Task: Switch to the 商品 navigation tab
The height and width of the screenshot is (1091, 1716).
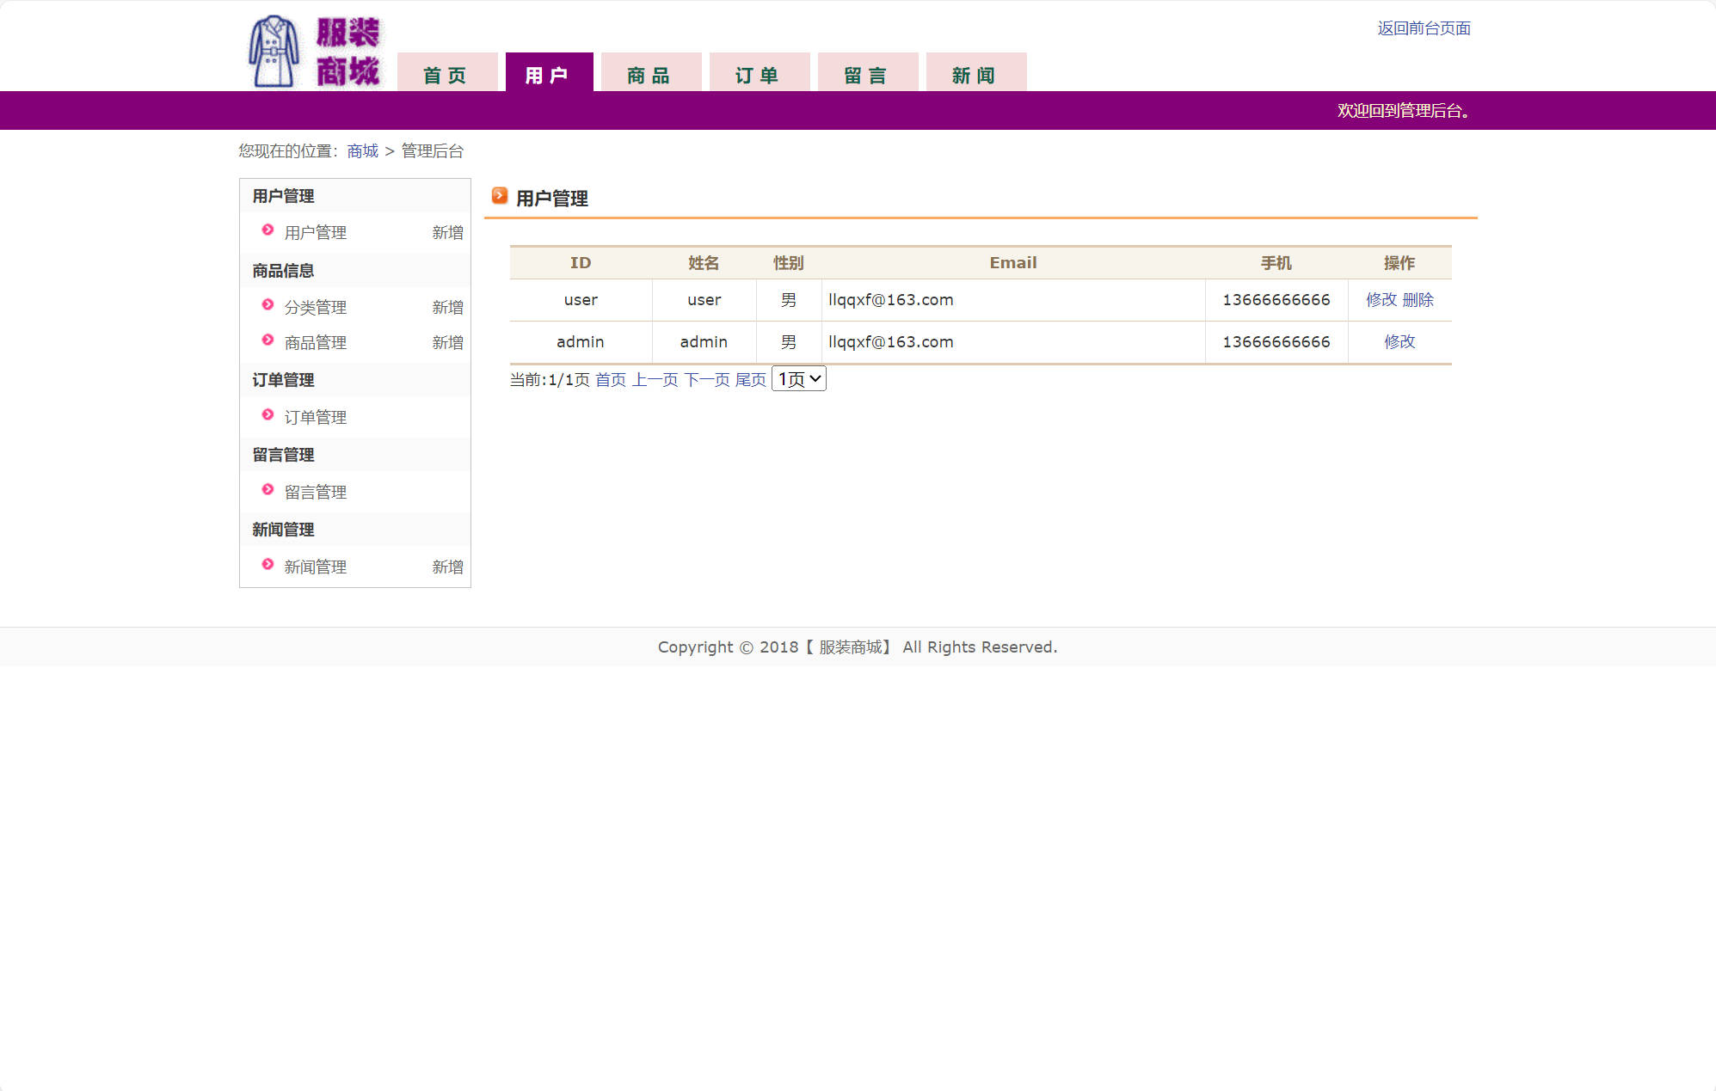Action: click(x=650, y=75)
